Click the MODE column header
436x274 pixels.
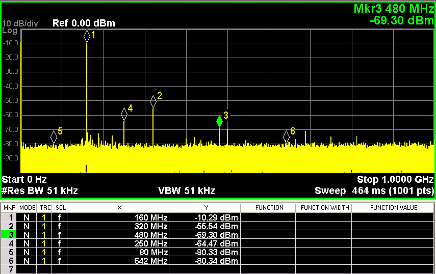(27, 208)
